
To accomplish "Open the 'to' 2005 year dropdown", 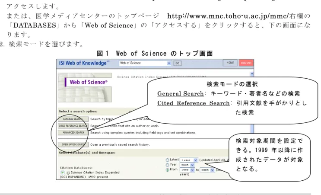I will [x=207, y=170].
